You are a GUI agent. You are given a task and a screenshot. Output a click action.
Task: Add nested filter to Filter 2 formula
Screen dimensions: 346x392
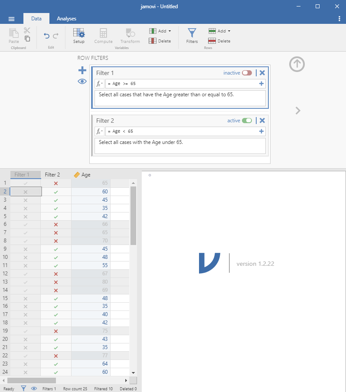(x=261, y=131)
